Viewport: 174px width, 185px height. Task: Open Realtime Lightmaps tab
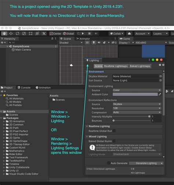pyautogui.click(x=116, y=66)
